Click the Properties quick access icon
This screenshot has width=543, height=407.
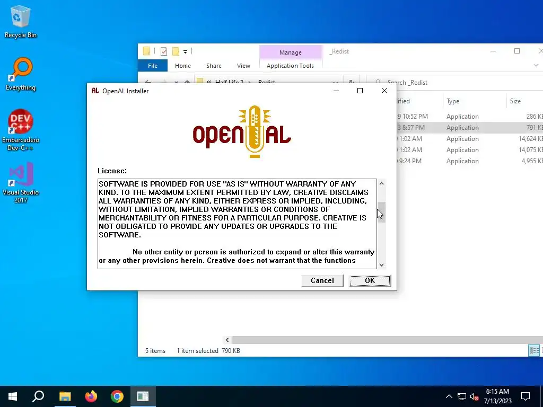[164, 51]
